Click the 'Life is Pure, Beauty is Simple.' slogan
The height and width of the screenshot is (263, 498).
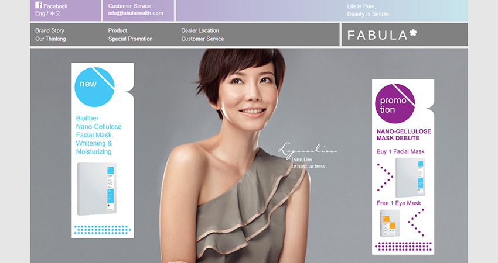(x=369, y=10)
